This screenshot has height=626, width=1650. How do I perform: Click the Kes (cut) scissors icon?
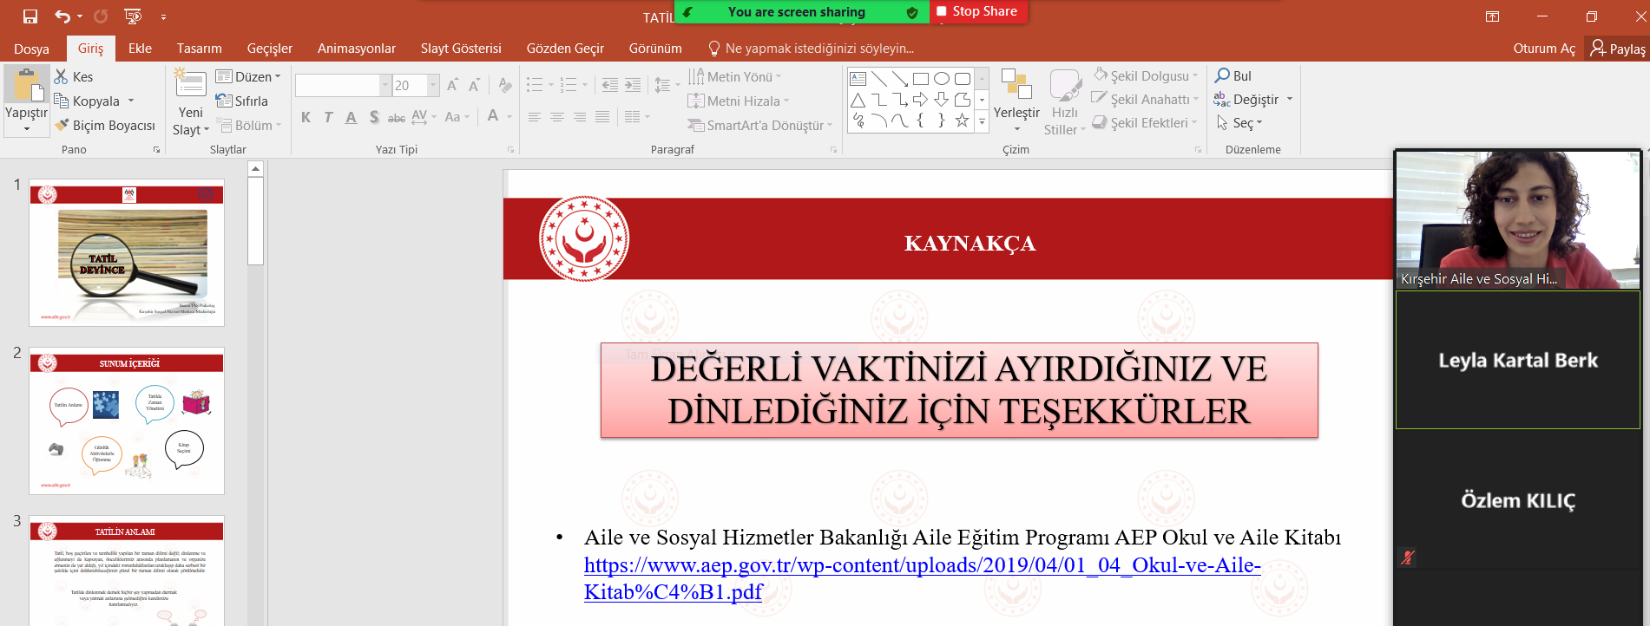pyautogui.click(x=62, y=76)
